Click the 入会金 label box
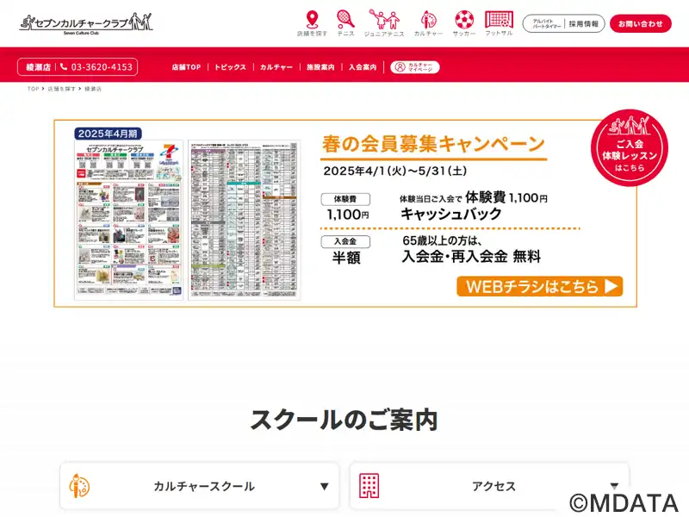 click(x=345, y=242)
